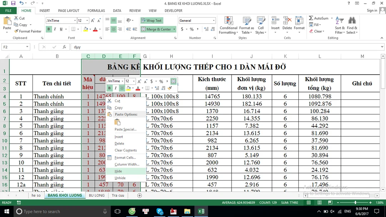The image size is (386, 217).
Task: Open the .VnTime font name dropdown in ribbon
Action: point(75,20)
